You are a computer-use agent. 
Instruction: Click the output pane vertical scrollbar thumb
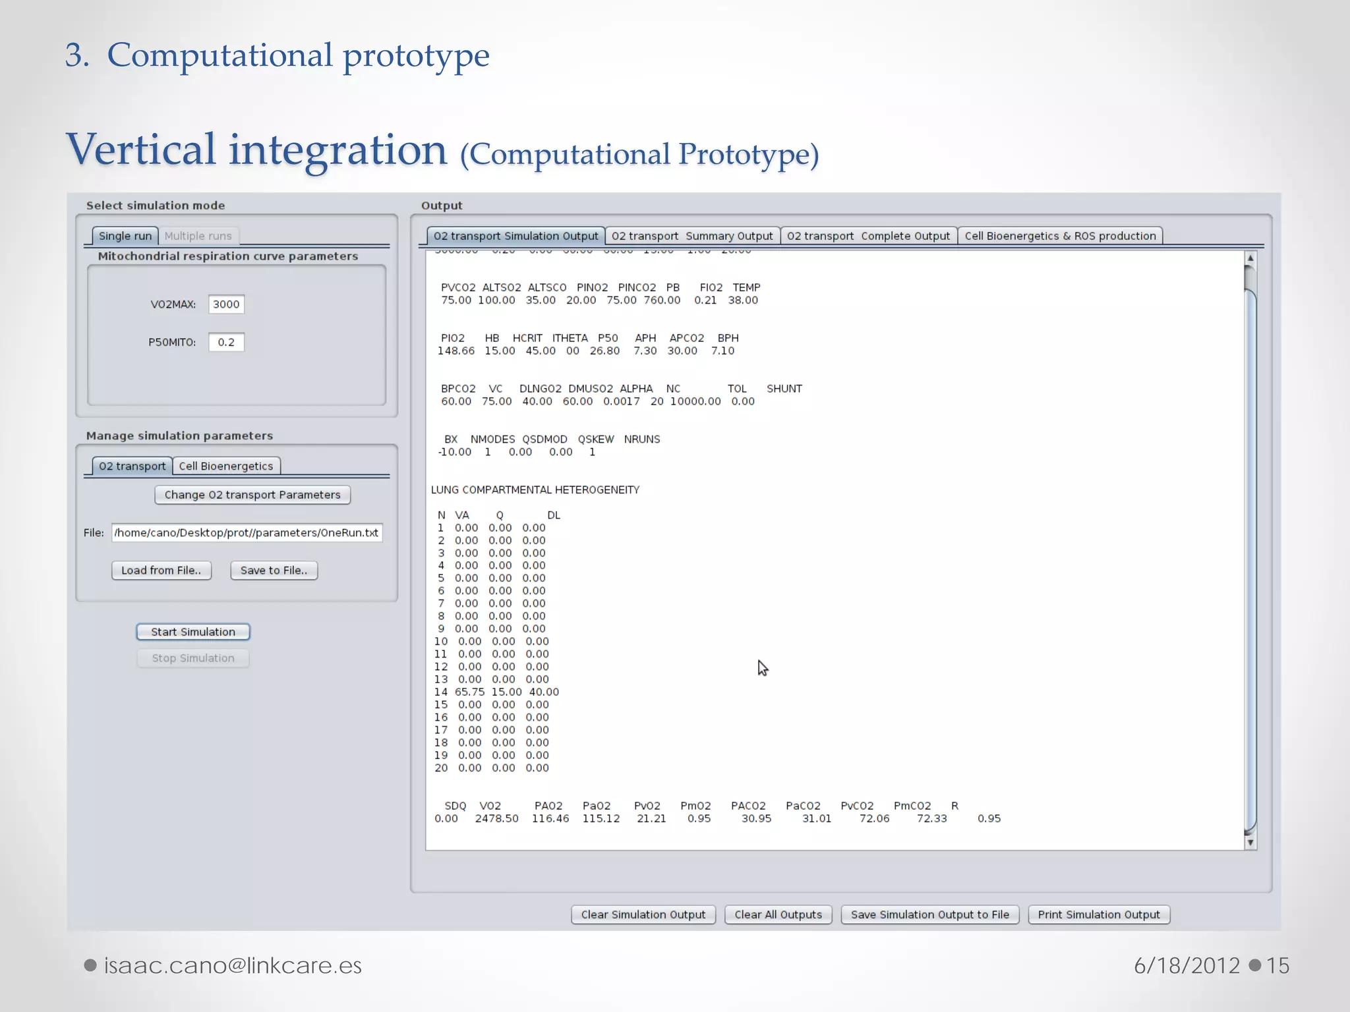[1250, 560]
